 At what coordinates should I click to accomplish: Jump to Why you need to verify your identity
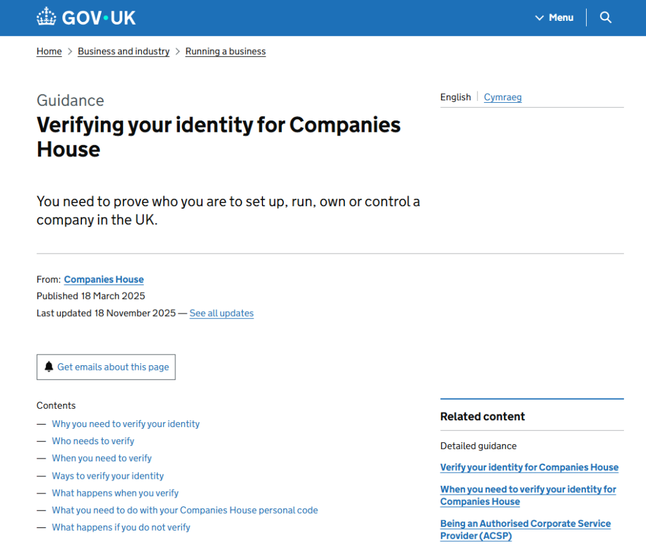[126, 424]
